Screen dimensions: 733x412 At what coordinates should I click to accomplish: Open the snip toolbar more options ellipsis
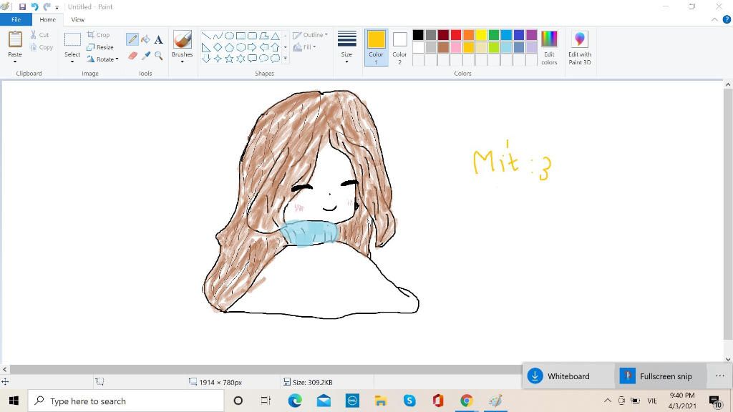(720, 376)
